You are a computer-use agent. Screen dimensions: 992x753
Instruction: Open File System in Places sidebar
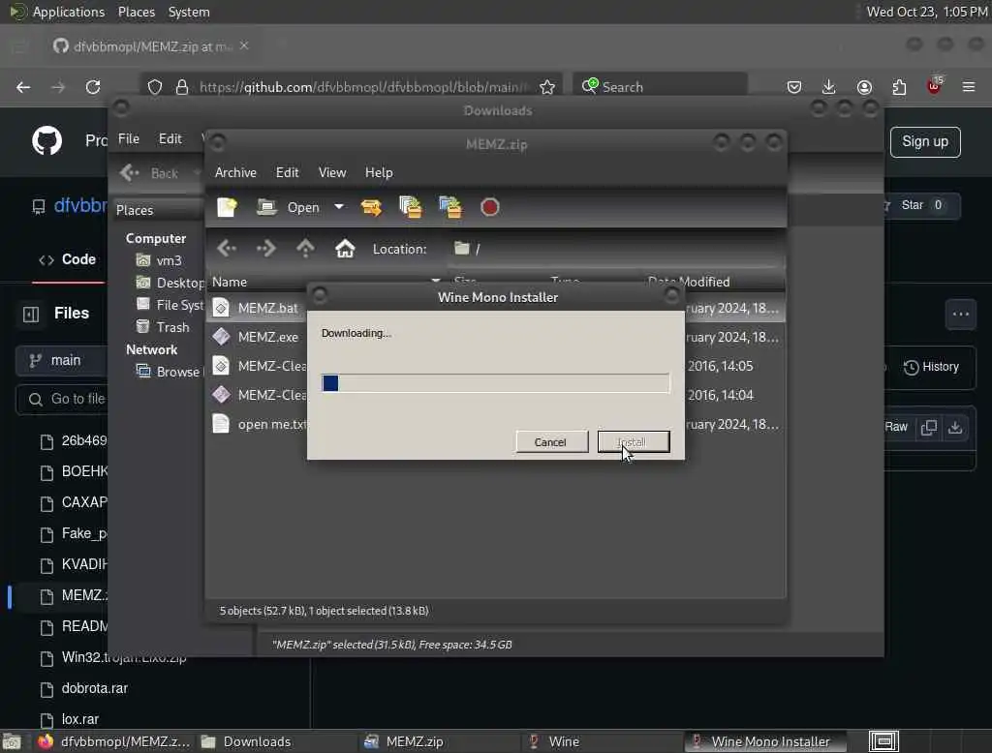coord(170,305)
